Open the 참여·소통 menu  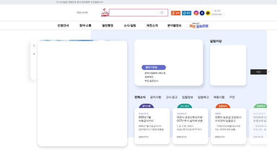(85, 26)
